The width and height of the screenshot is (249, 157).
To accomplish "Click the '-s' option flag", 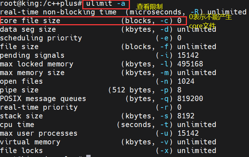I will pos(164,116).
